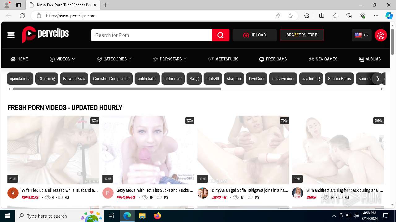The width and height of the screenshot is (396, 222).
Task: Click the Upload button
Action: (x=255, y=35)
